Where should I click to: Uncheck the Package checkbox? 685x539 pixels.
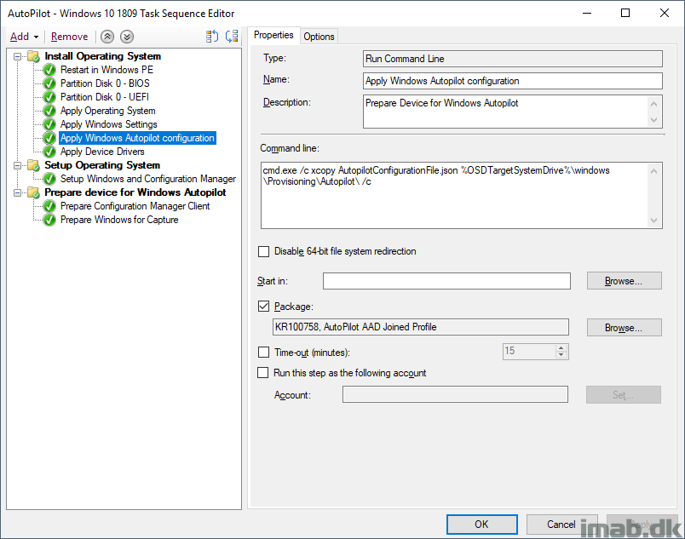click(x=263, y=307)
